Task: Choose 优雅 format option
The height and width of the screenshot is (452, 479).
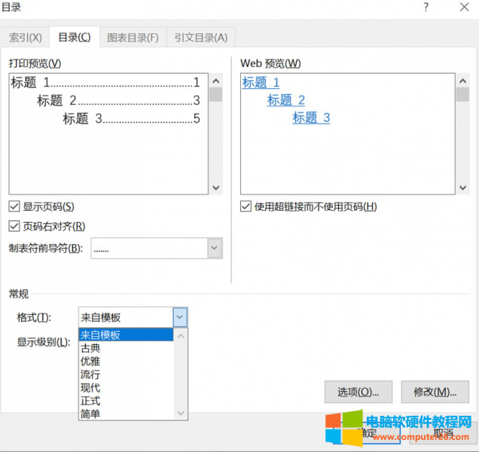Action: (90, 361)
